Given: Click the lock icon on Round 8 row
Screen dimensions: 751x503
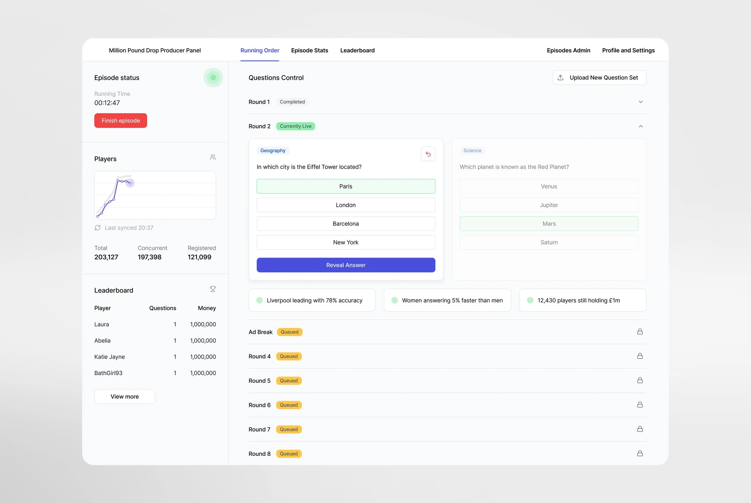Looking at the screenshot, I should [x=640, y=453].
